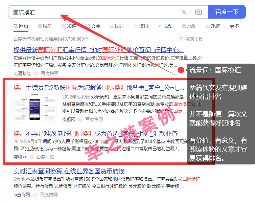Expand arrow next to 搜狐网 in first 搜狐 result
255x202 pixels.
click(x=80, y=120)
